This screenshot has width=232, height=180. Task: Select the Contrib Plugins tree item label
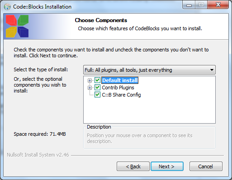pyautogui.click(x=118, y=88)
